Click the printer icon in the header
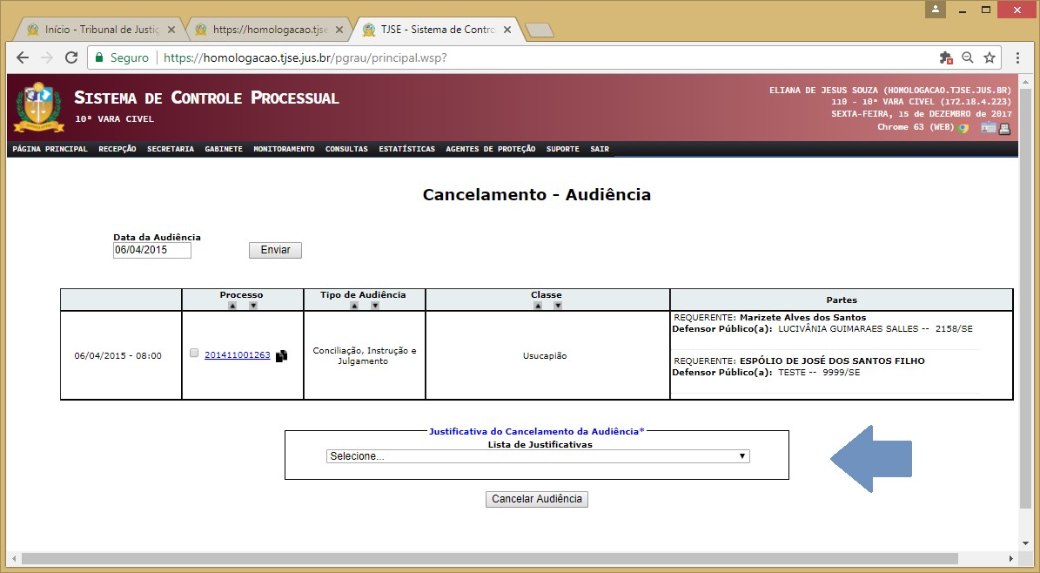This screenshot has height=573, width=1040. (x=1004, y=129)
